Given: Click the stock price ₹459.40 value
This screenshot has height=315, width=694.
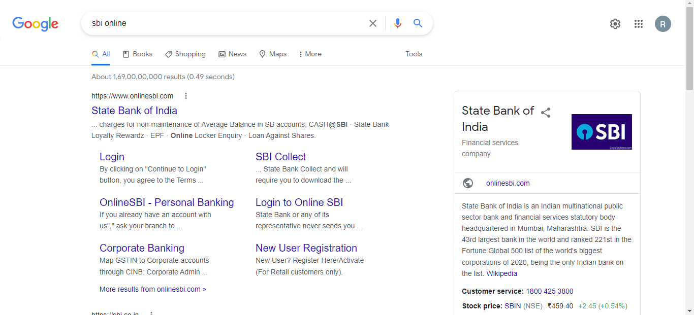Looking at the screenshot, I should [x=560, y=306].
